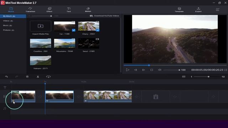Image resolution: width=228 pixels, height=128 pixels.
Task: Open the Speed control icon
Action: click(x=48, y=77)
